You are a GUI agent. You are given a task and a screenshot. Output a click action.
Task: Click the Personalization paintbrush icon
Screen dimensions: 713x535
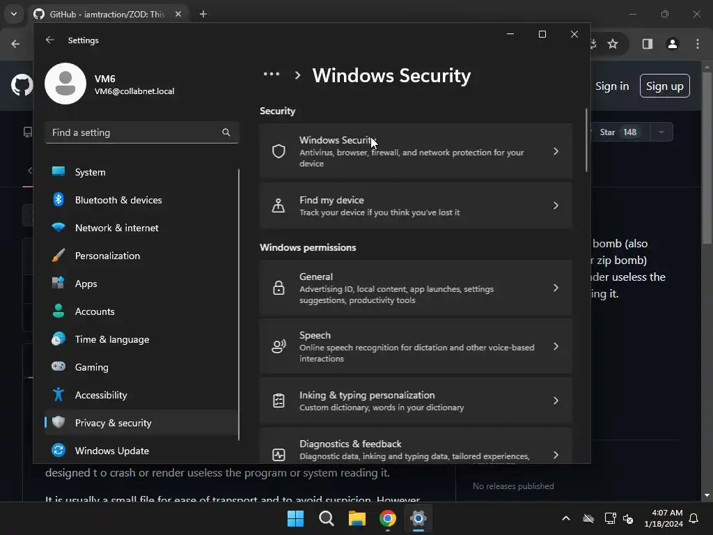[58, 255]
